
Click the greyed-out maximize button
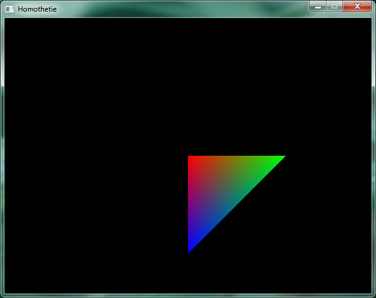point(334,6)
